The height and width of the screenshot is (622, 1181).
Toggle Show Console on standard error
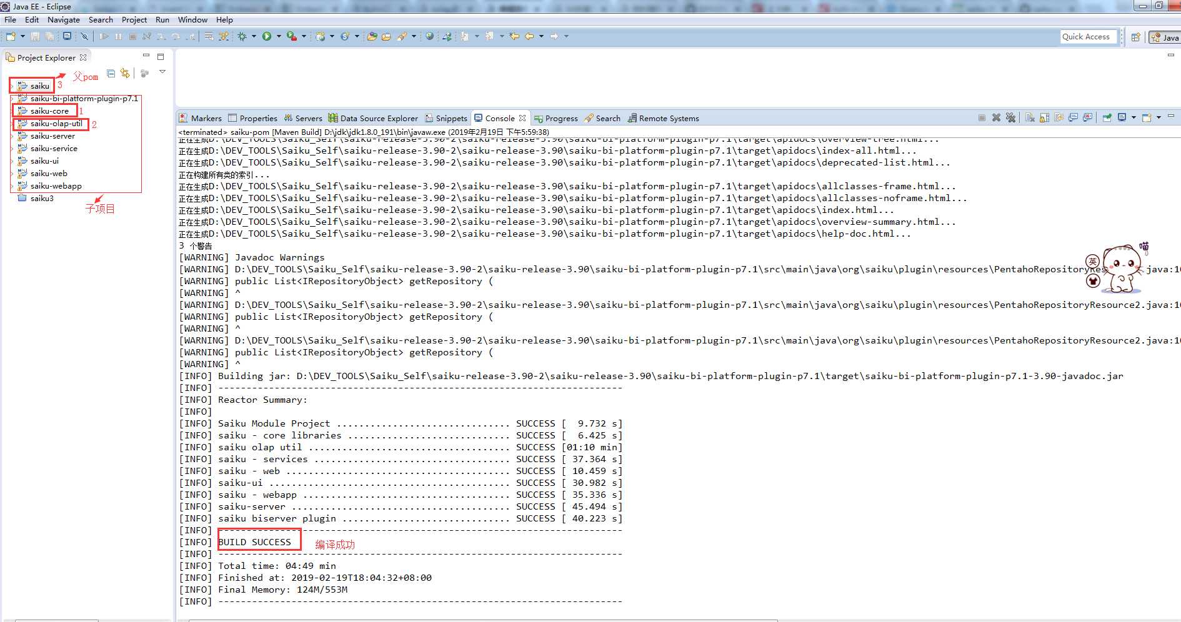pos(1088,117)
